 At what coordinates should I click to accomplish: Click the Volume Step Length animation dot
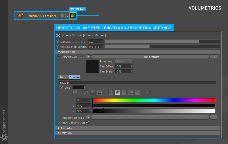click(58, 47)
